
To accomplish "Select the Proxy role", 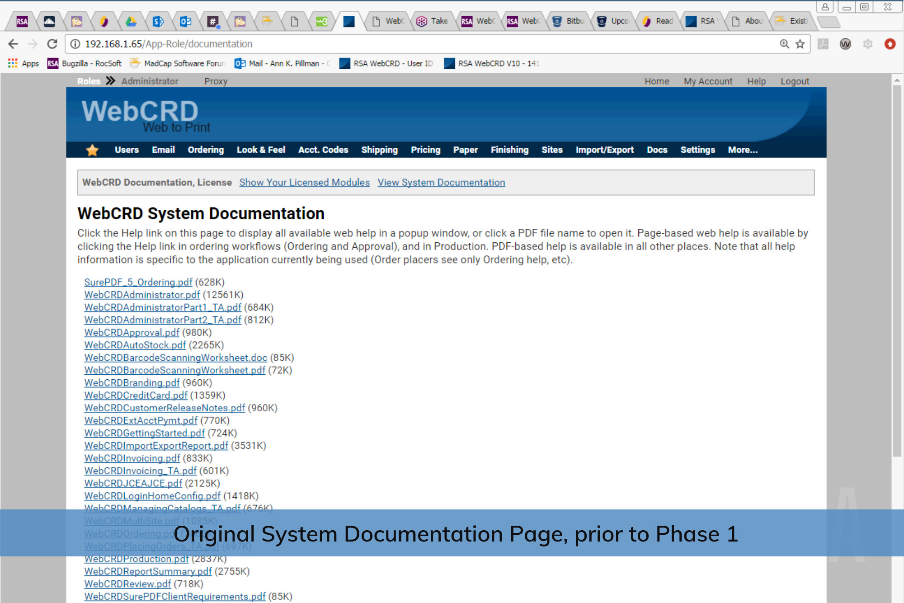I will [216, 81].
